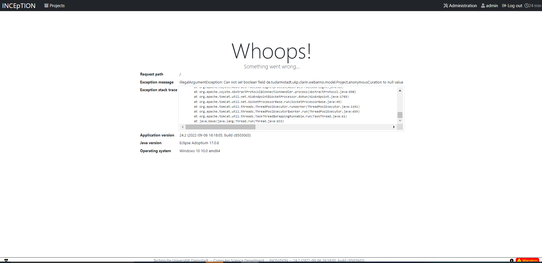Click the session timer clock icon
The image size is (542, 263).
(x=527, y=5)
